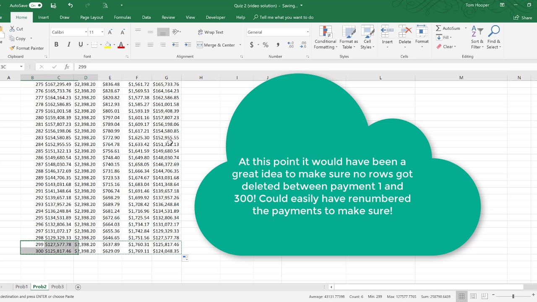Viewport: 537px width, 302px height.
Task: Apply Comma Style
Action: tap(278, 45)
